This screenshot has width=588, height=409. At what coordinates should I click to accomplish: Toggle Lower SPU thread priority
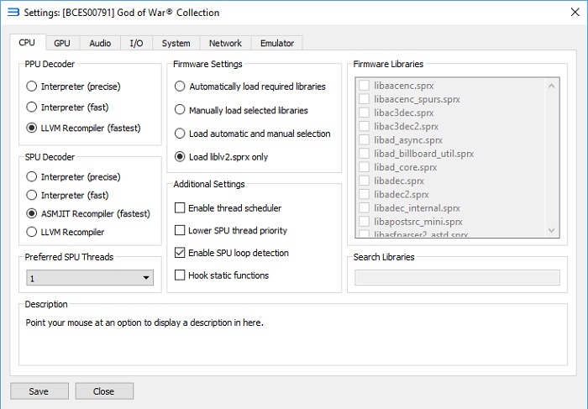pos(180,230)
